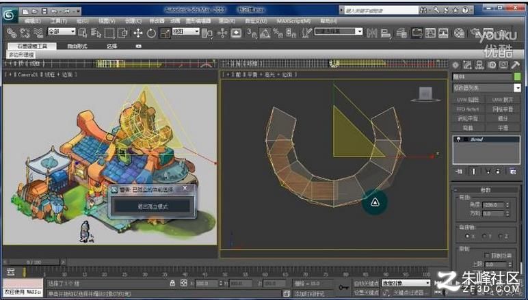Open the selection filter dropdown showing 全部
The width and height of the screenshot is (528, 300).
pos(62,31)
